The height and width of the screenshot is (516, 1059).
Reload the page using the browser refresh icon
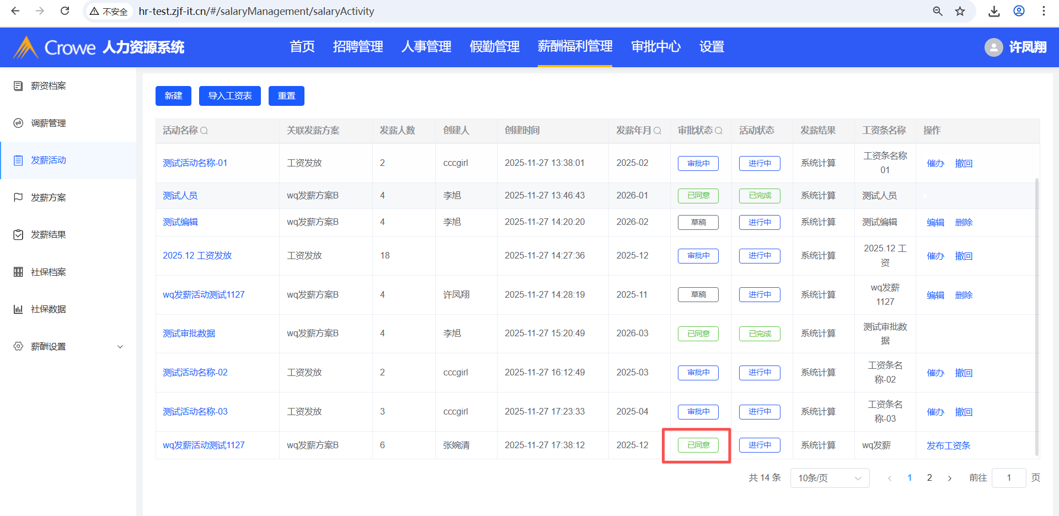pyautogui.click(x=65, y=11)
